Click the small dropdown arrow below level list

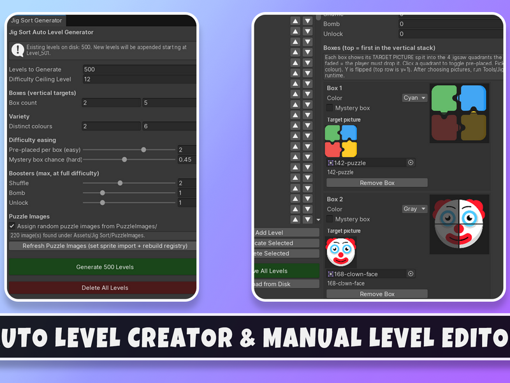click(x=318, y=220)
